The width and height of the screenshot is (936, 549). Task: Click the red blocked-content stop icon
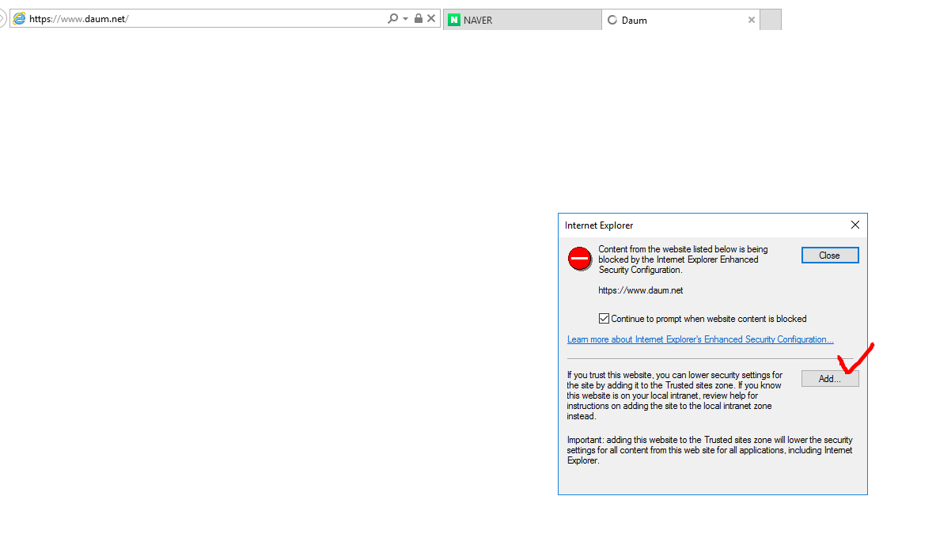point(580,259)
